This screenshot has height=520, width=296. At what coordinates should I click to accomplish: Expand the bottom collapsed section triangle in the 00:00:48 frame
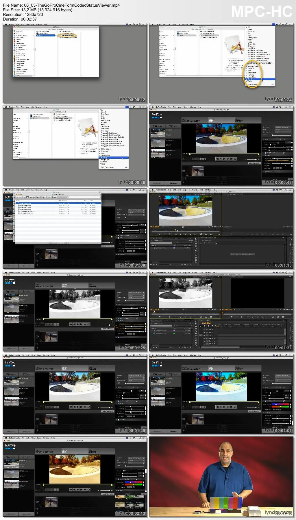pyautogui.click(x=263, y=172)
